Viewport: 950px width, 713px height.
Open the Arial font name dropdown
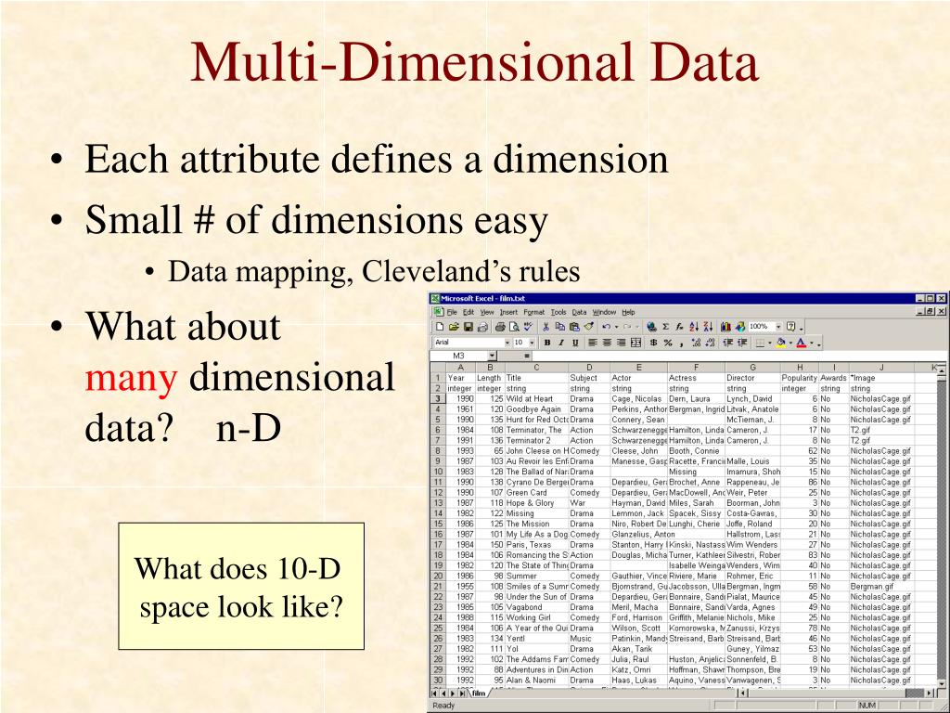[x=507, y=343]
